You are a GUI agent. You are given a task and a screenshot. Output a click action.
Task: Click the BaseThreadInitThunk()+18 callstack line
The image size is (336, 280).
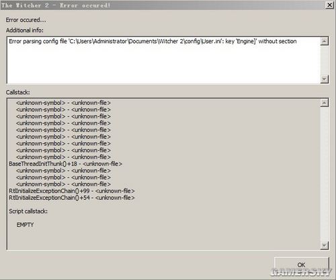click(x=65, y=164)
